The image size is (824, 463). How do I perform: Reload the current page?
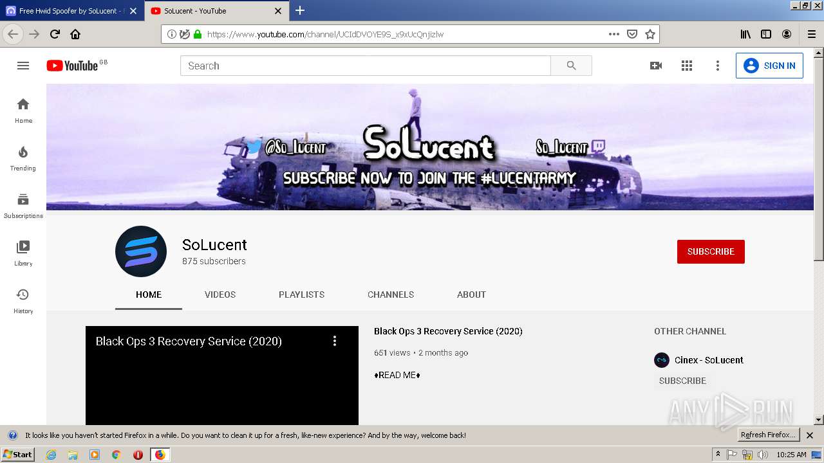tap(55, 34)
